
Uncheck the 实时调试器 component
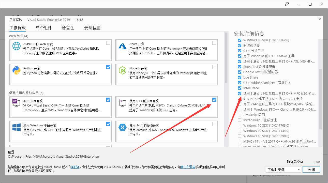pos(240,45)
